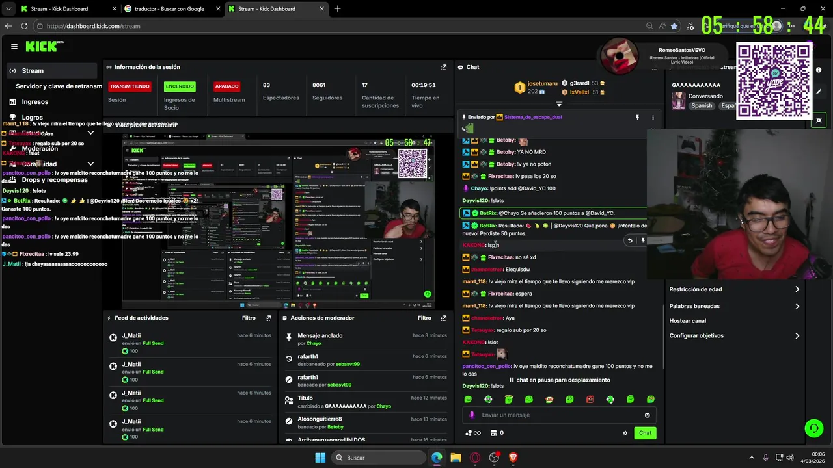Go back in the browser

coord(8,26)
